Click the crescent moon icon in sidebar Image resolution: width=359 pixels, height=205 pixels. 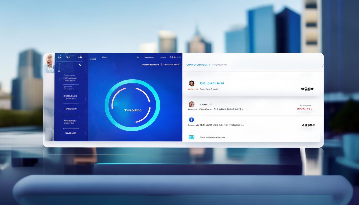click(x=80, y=65)
